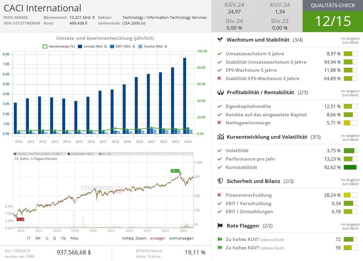Click the '10 Jahre, 1-Tages-Kerzen' chart label
Image resolution: width=363 pixels, height=261 pixels.
click(x=36, y=159)
